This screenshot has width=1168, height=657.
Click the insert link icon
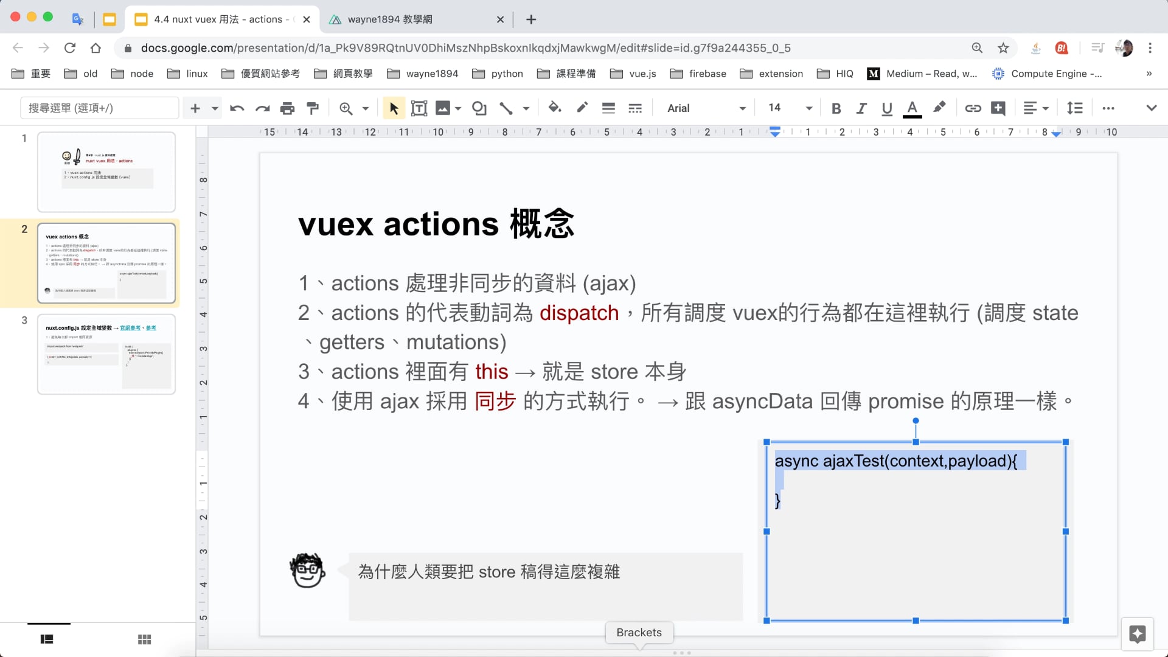pos(973,108)
